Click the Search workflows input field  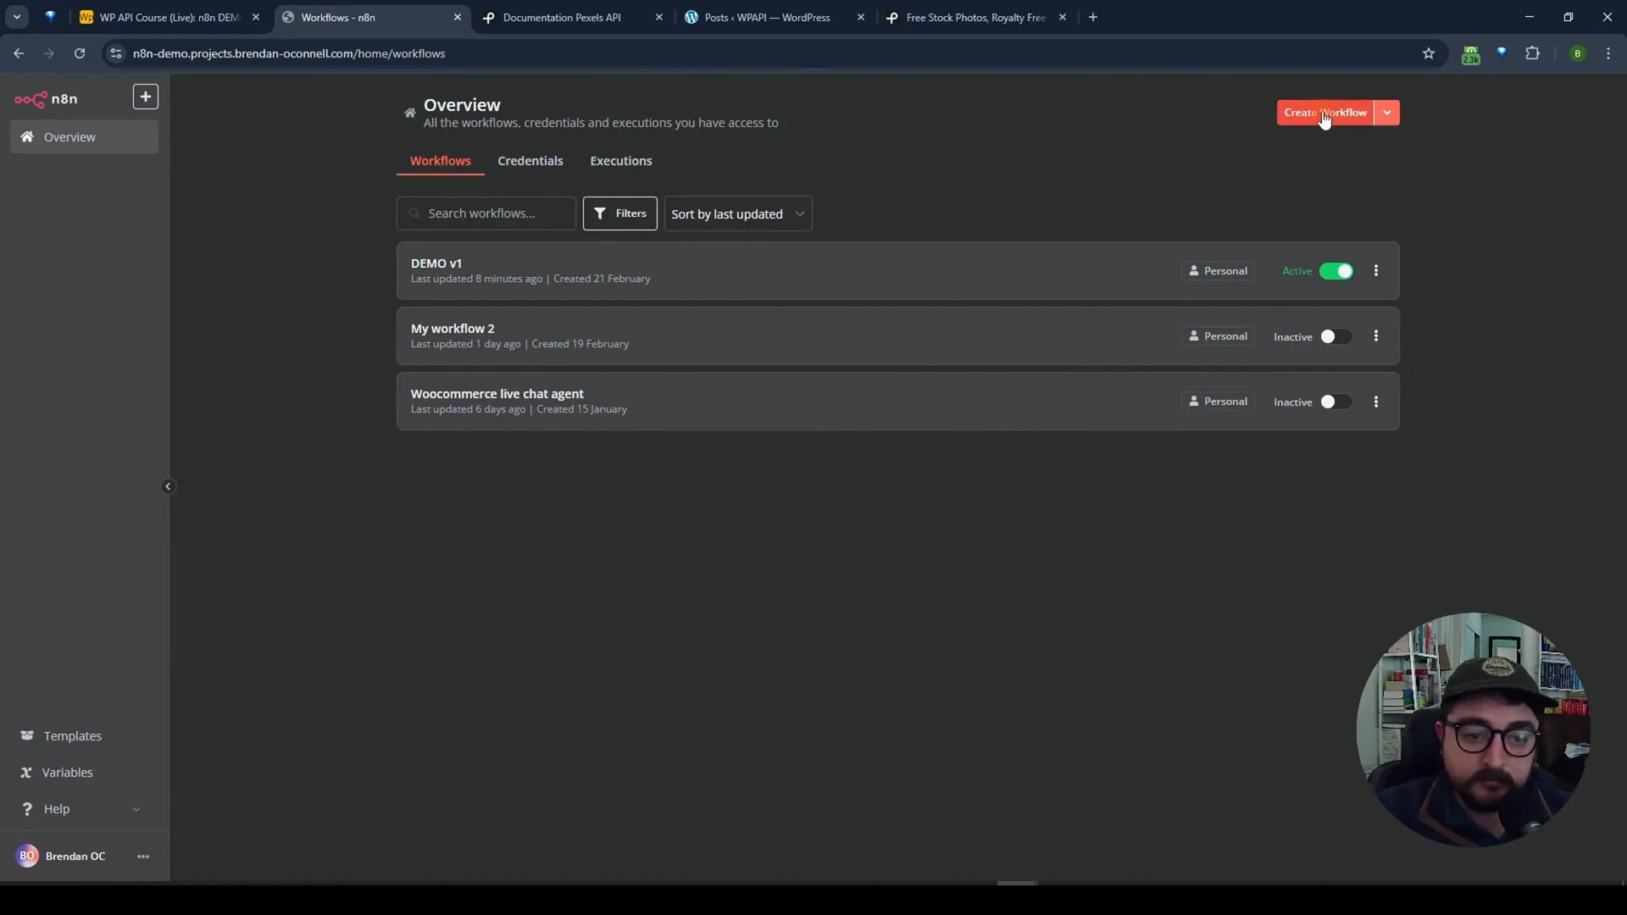point(487,213)
